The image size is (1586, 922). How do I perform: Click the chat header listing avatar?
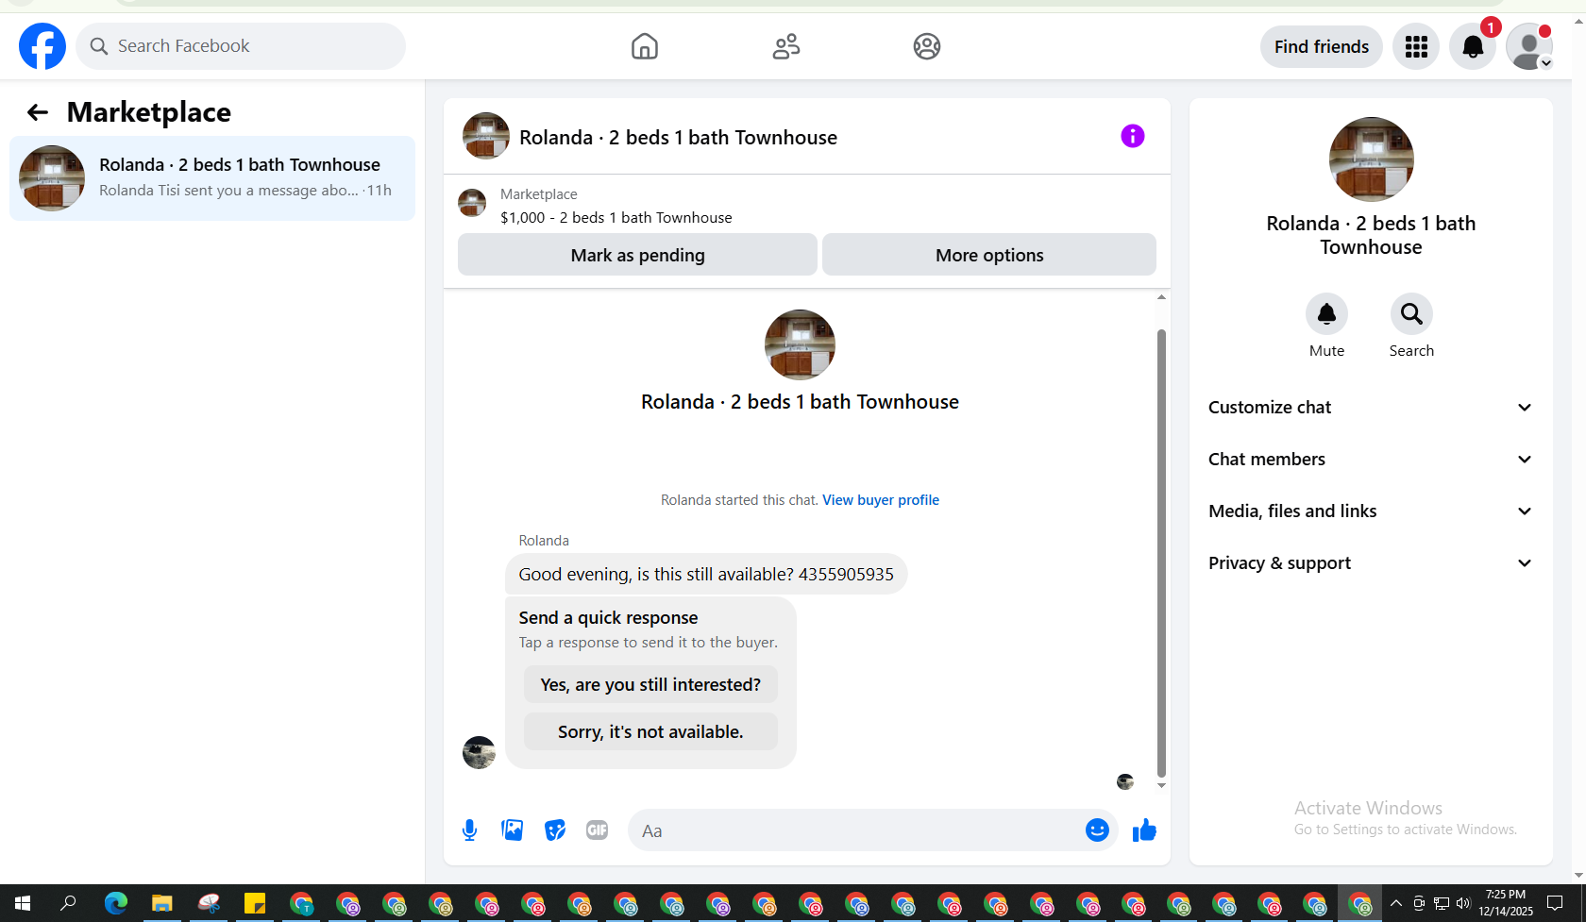(x=486, y=136)
